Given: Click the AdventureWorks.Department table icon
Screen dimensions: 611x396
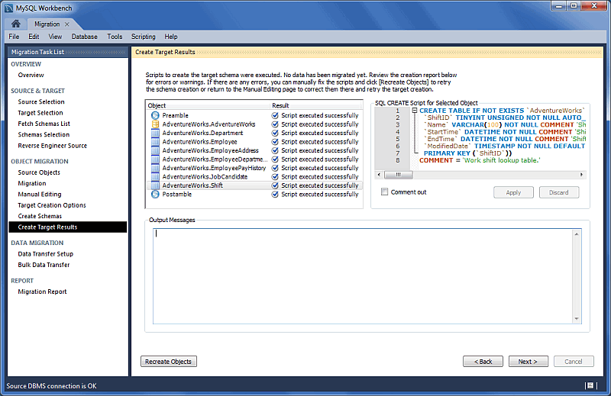Looking at the screenshot, I should pos(155,133).
